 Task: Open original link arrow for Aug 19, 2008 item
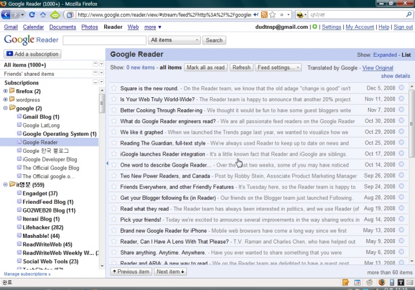[402, 208]
